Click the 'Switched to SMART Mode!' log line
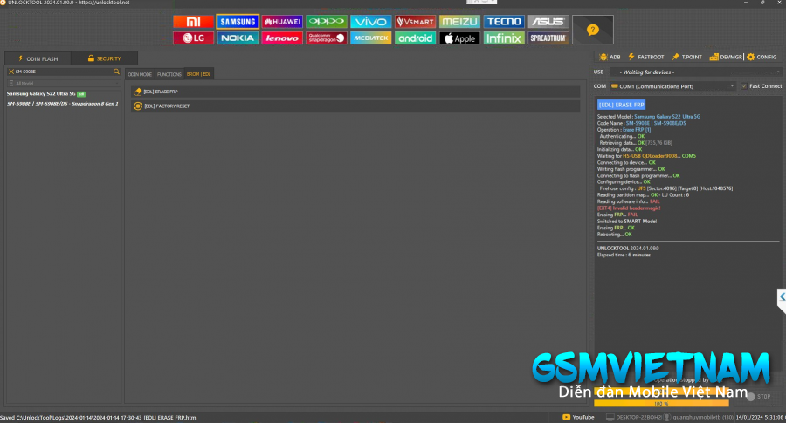786x423 pixels. click(626, 221)
